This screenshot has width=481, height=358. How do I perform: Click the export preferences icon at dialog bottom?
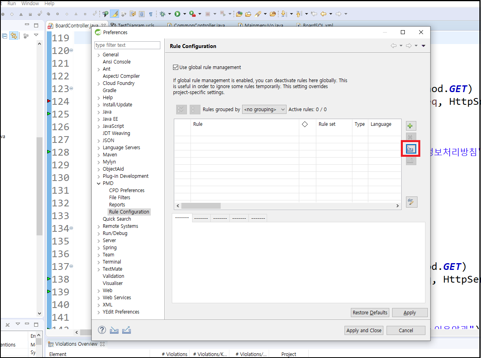coord(127,330)
